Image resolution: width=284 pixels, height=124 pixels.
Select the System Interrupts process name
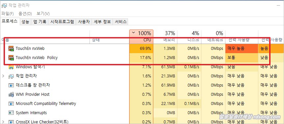31,113
